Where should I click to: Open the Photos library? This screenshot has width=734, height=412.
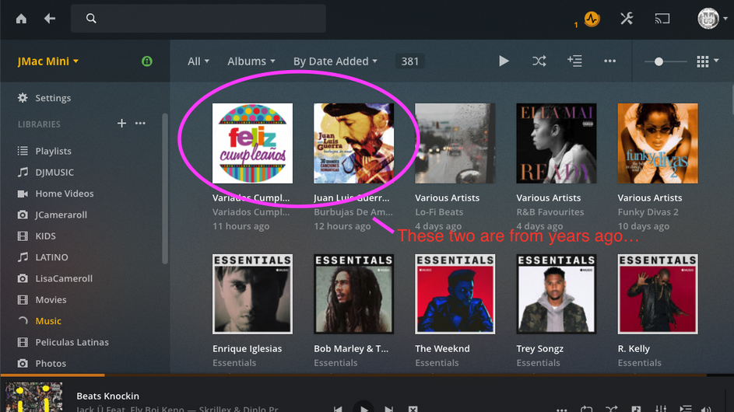point(51,363)
